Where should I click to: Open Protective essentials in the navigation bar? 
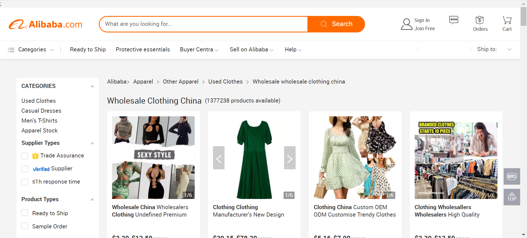click(x=143, y=49)
